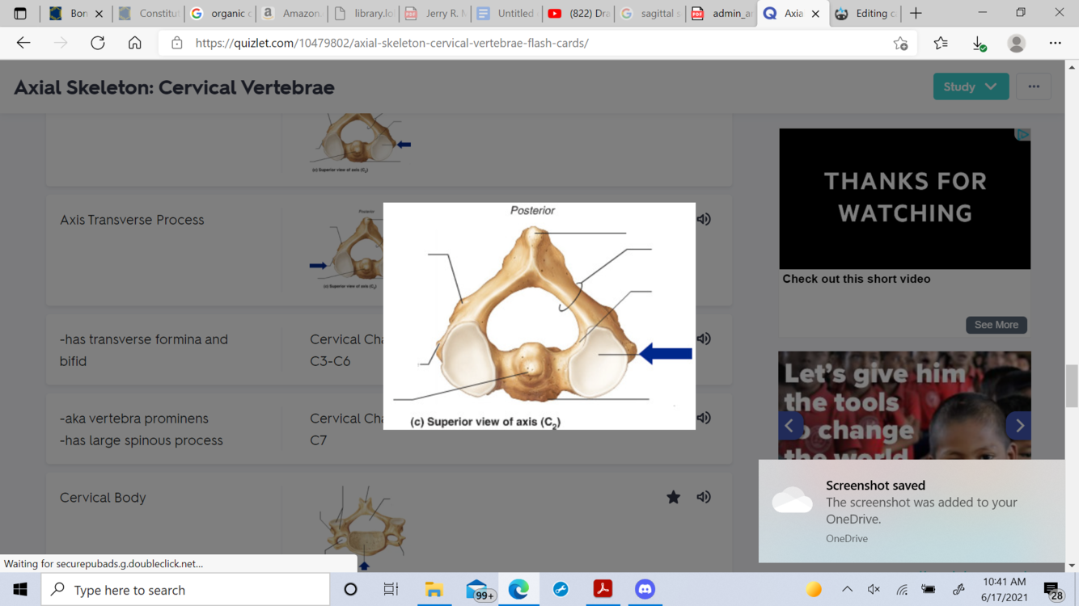The width and height of the screenshot is (1079, 606).
Task: Open the Action Center notifications
Action: click(x=1053, y=591)
